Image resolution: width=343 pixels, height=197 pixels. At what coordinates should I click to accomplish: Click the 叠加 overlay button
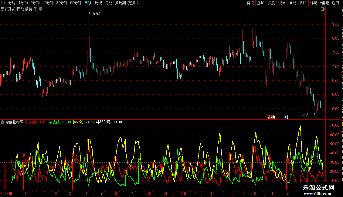(260, 3)
